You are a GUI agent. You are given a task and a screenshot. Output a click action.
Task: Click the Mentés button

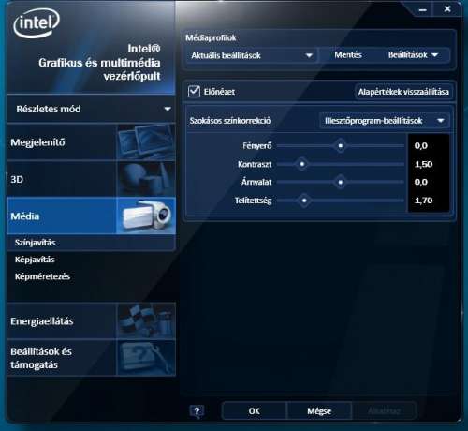(348, 55)
